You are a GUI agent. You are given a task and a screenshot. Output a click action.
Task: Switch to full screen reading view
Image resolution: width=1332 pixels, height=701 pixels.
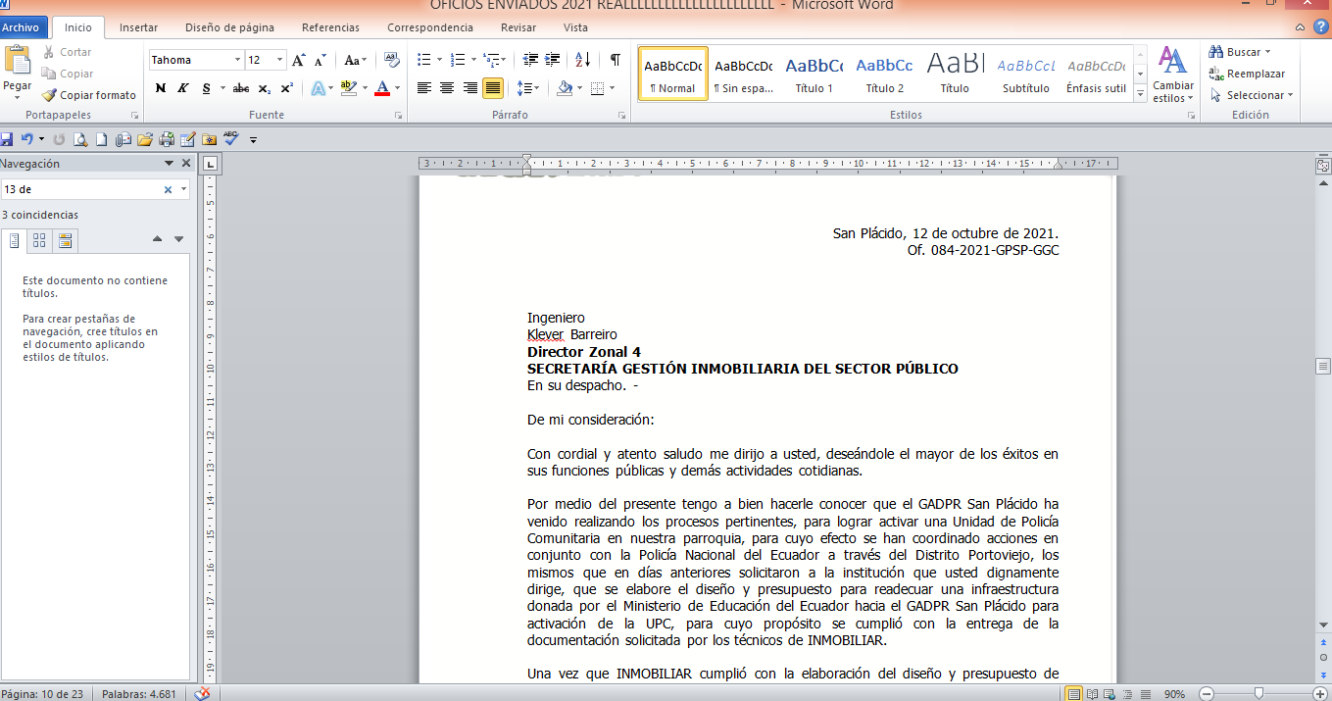(x=1093, y=694)
